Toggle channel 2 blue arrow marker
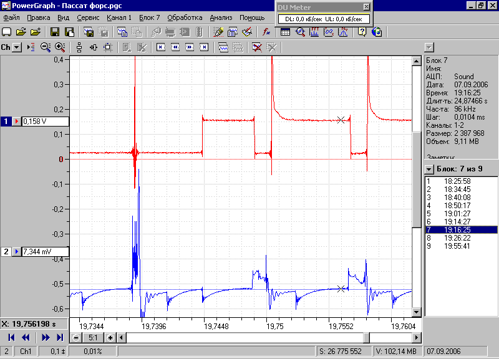499x359 pixels. point(17,252)
